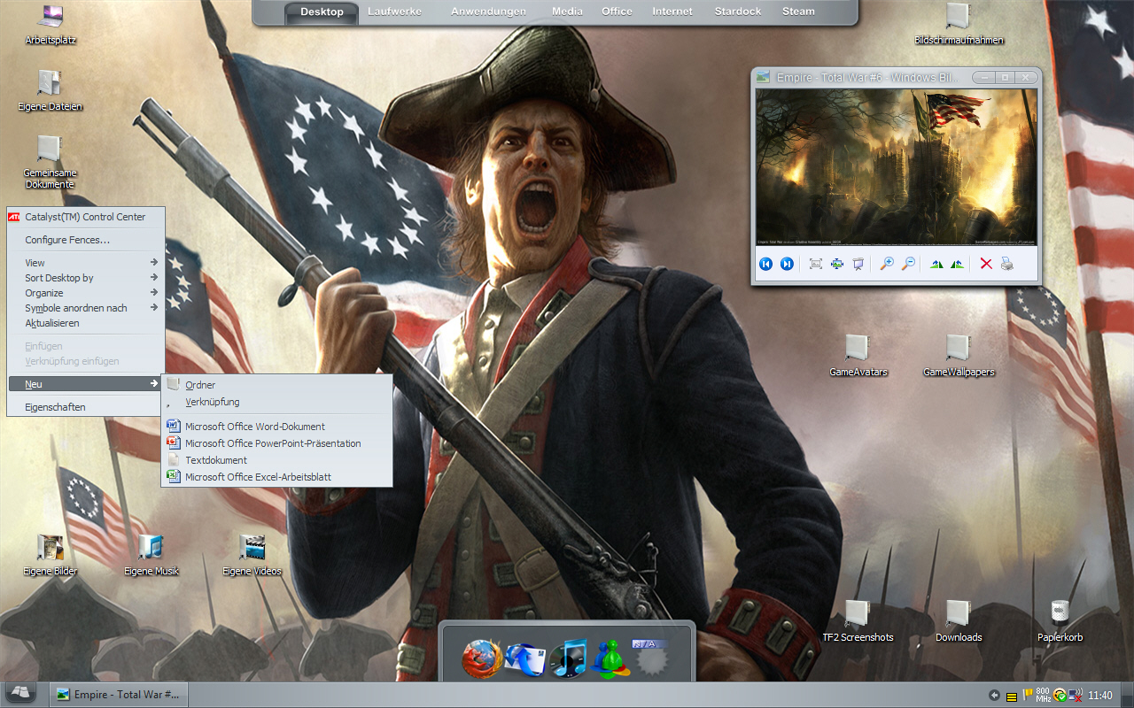Expand the Sort Desktop by submenu
1134x708 pixels.
(x=86, y=278)
